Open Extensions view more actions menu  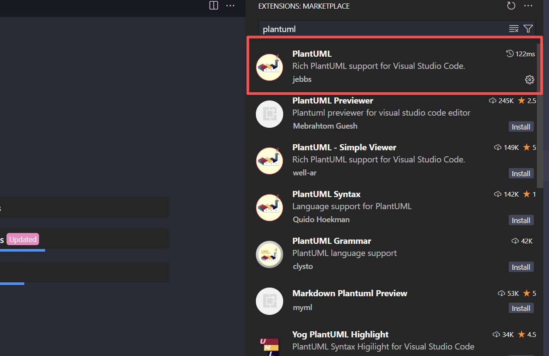click(528, 6)
